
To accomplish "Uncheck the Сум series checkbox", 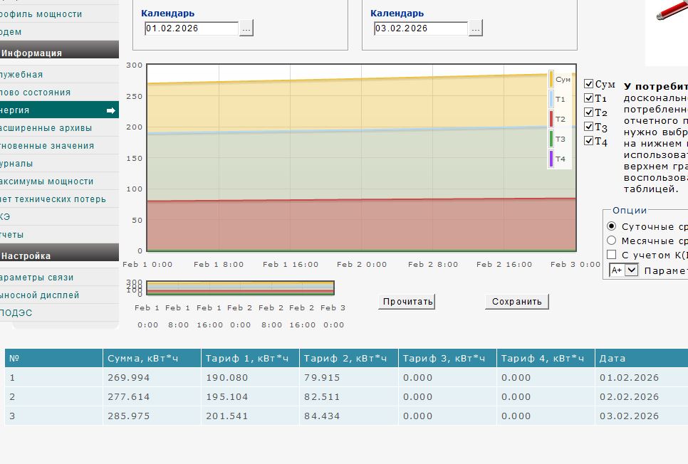I will [589, 84].
